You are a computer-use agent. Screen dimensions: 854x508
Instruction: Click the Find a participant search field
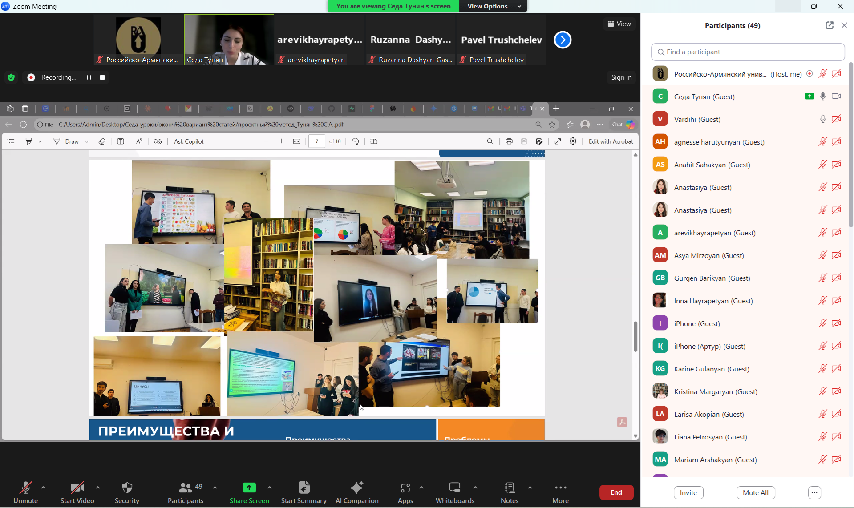pos(748,52)
